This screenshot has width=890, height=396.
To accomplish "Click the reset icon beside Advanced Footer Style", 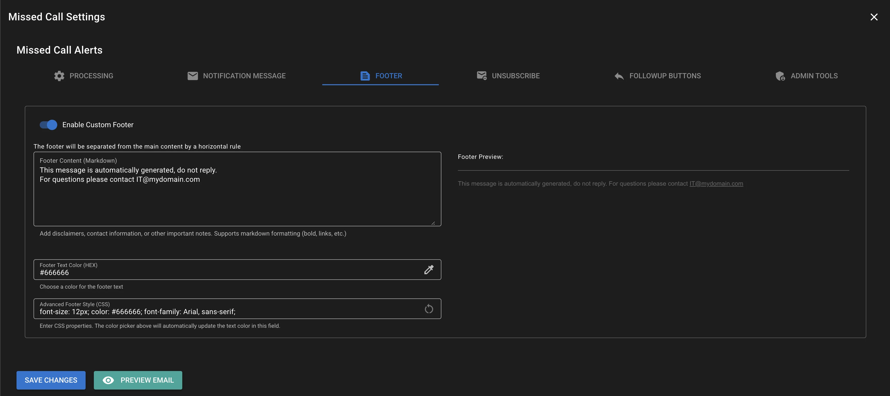I will coord(429,309).
